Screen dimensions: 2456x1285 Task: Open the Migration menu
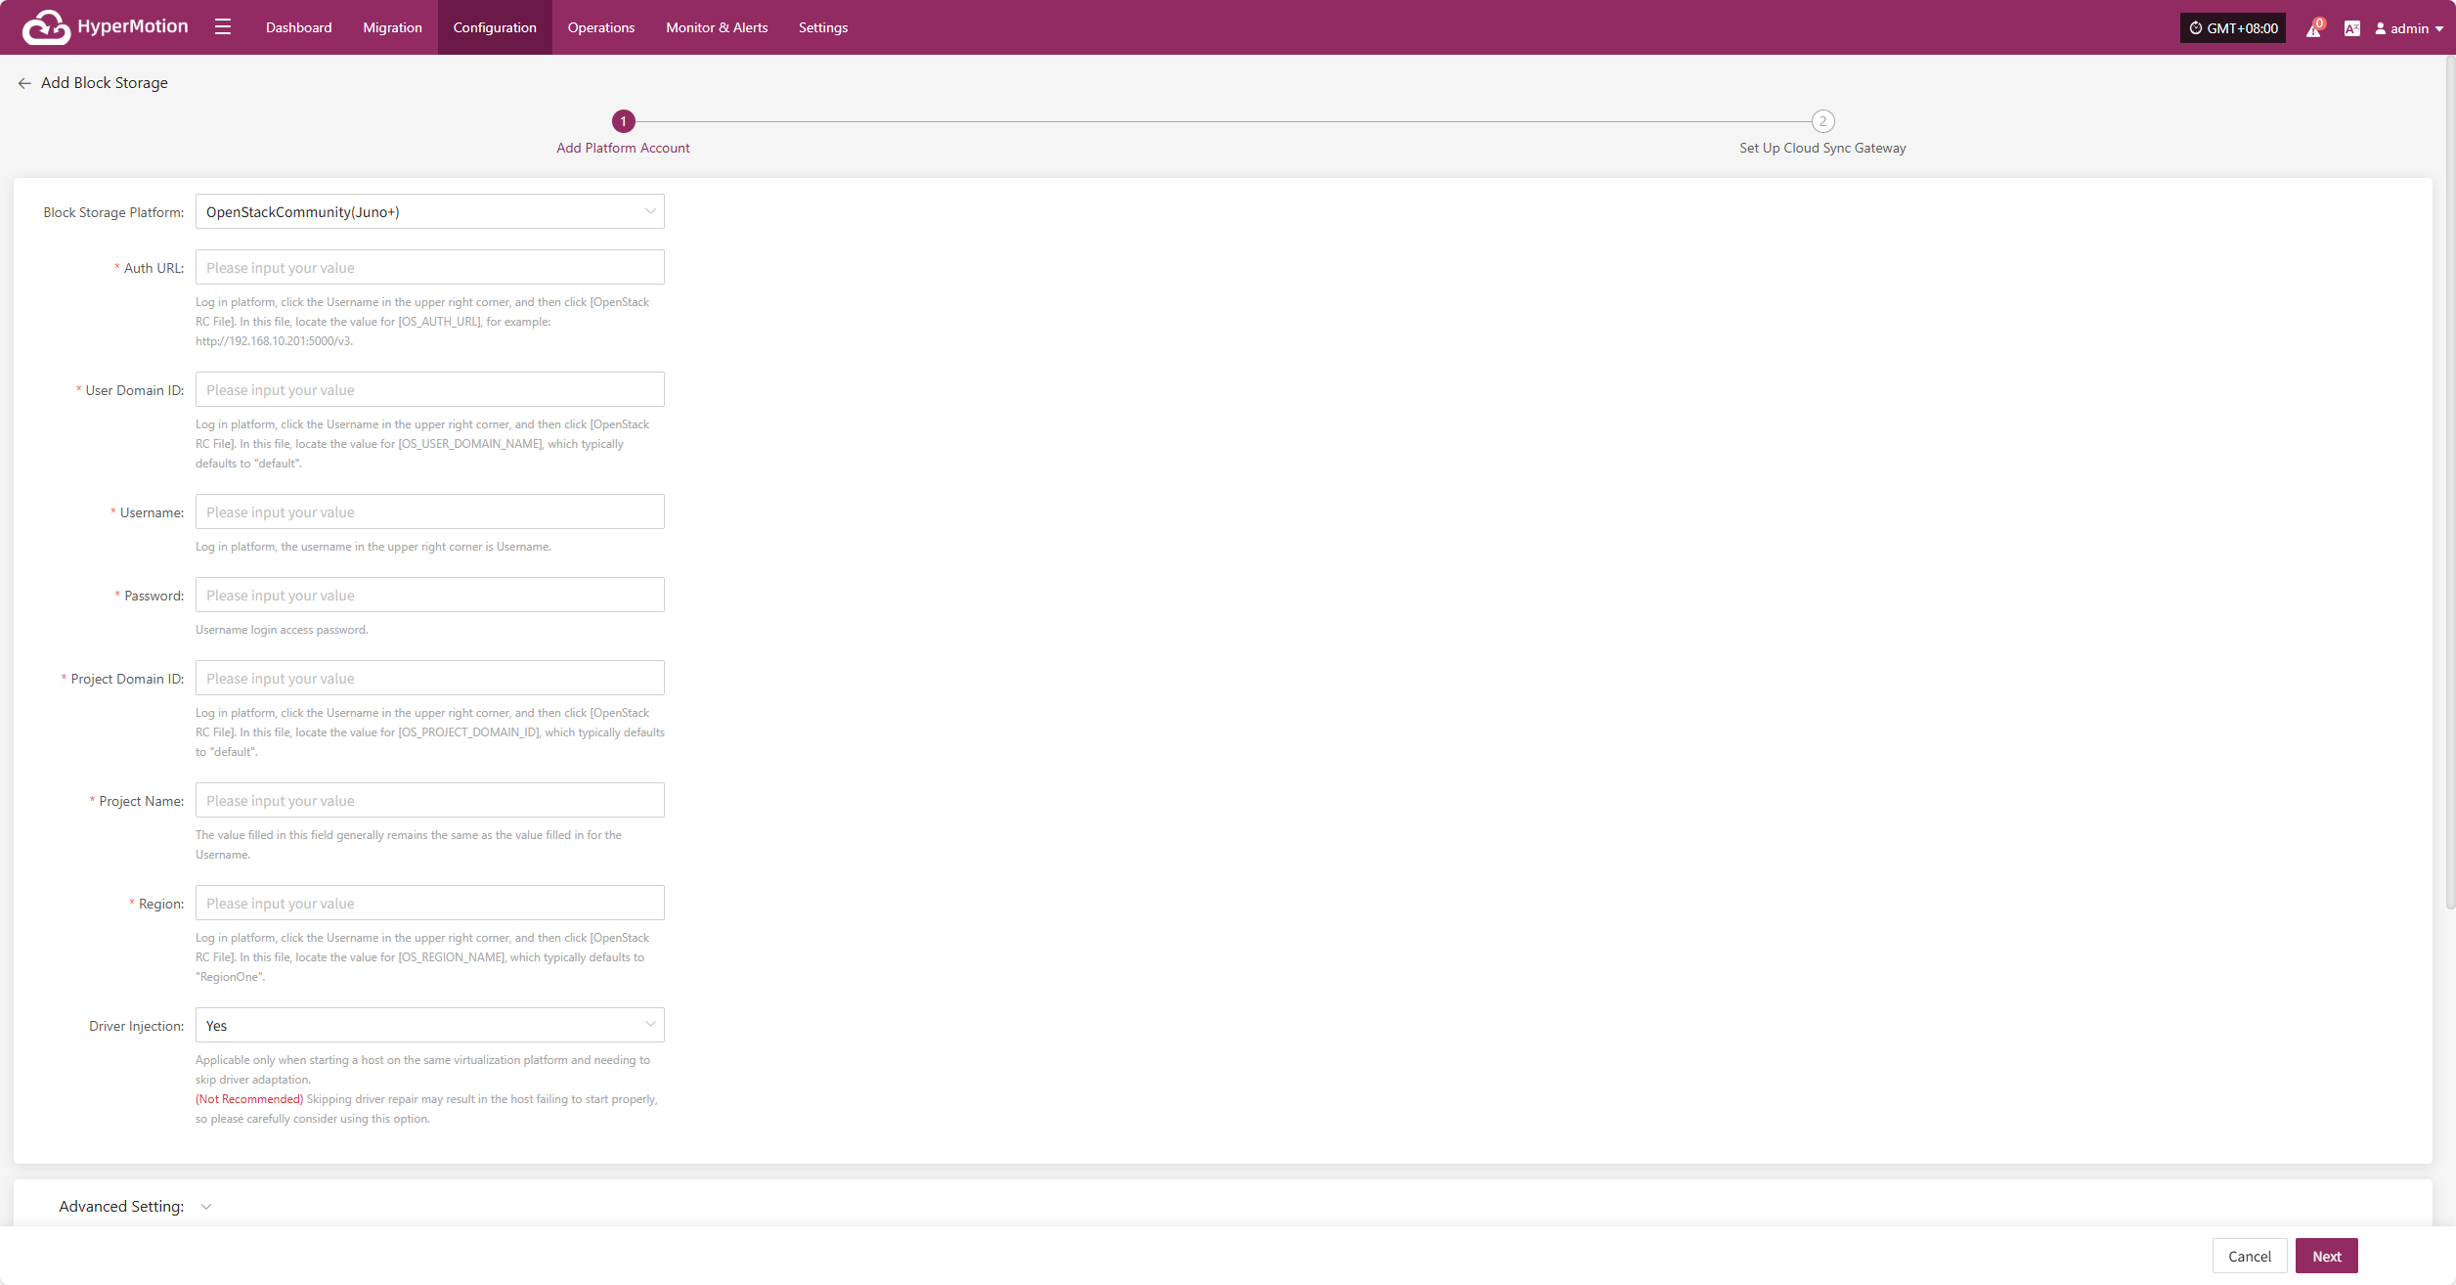click(x=392, y=27)
